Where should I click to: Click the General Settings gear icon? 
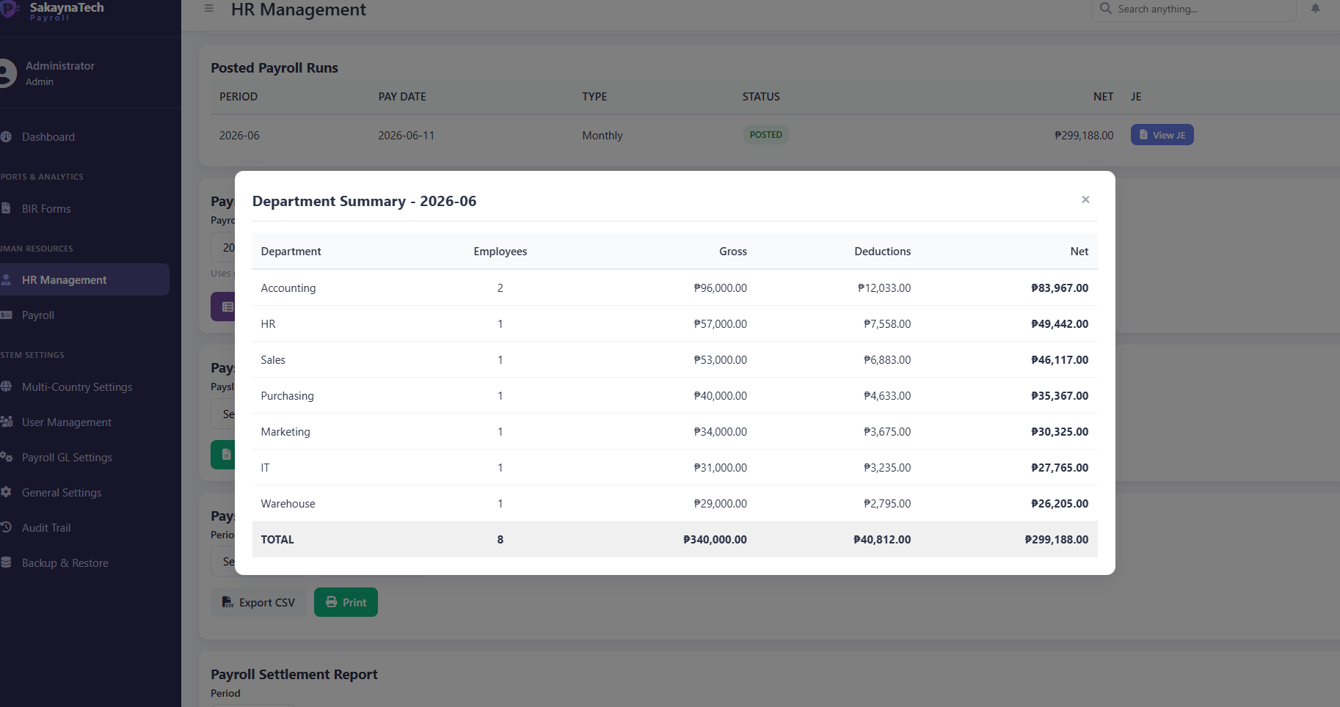[6, 493]
